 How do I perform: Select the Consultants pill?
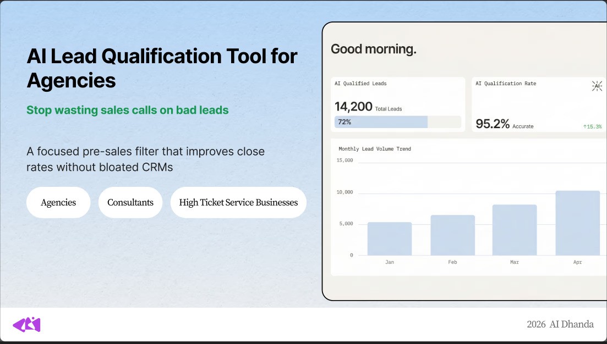130,203
